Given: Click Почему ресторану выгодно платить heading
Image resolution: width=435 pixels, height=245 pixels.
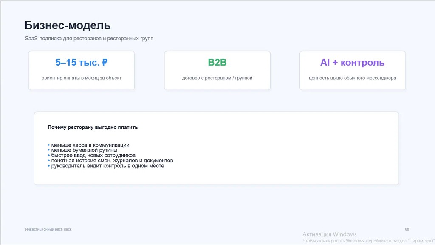Looking at the screenshot, I should click(x=93, y=127).
